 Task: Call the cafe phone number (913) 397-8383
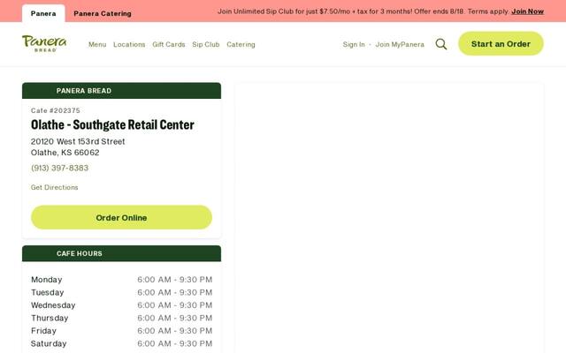click(59, 168)
